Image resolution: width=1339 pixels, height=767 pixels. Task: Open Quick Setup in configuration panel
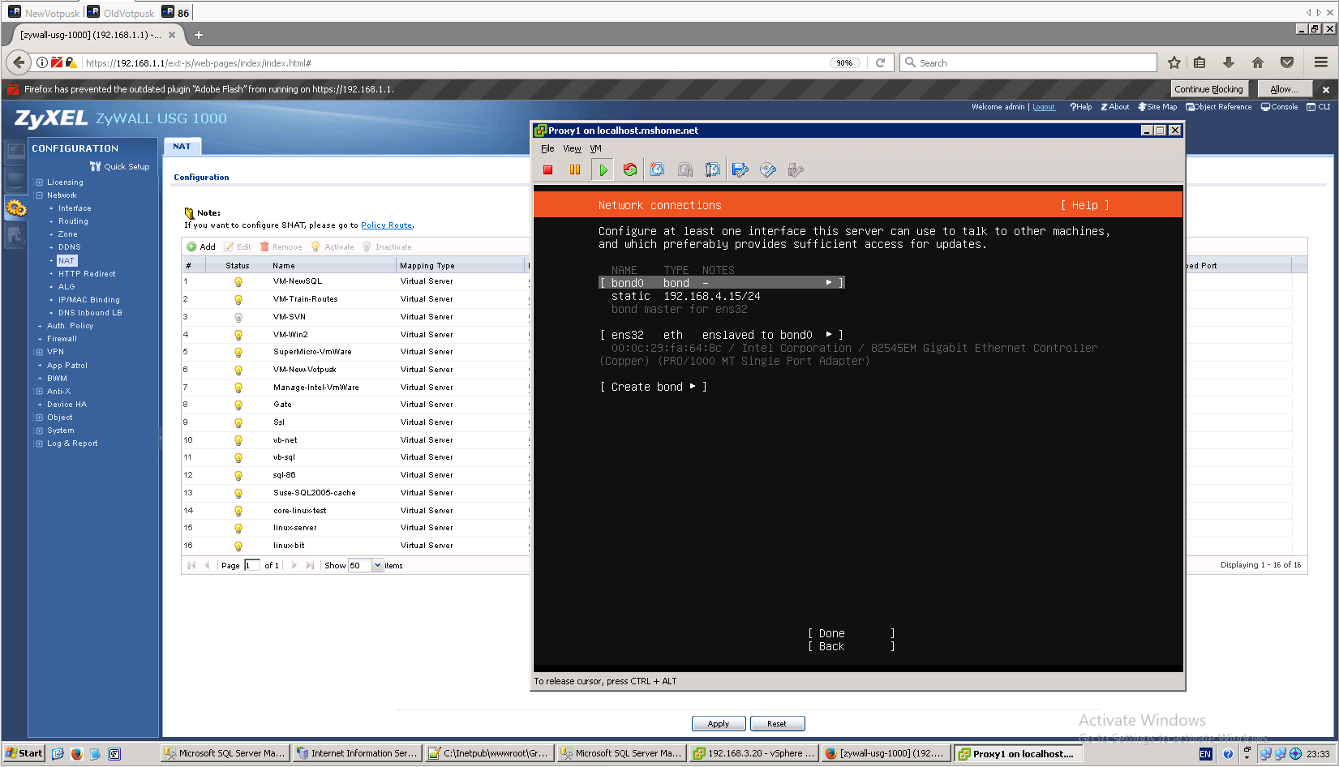[120, 166]
